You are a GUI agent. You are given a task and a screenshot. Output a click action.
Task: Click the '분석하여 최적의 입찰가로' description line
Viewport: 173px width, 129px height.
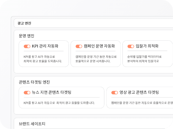point(143,61)
